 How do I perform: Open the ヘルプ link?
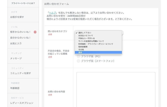click(52, 13)
